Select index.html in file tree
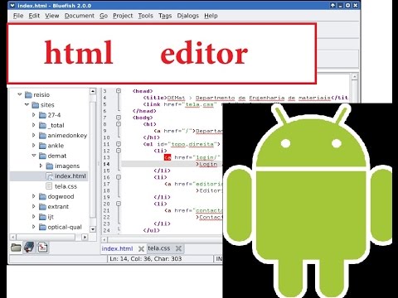398x298 pixels. (70, 176)
